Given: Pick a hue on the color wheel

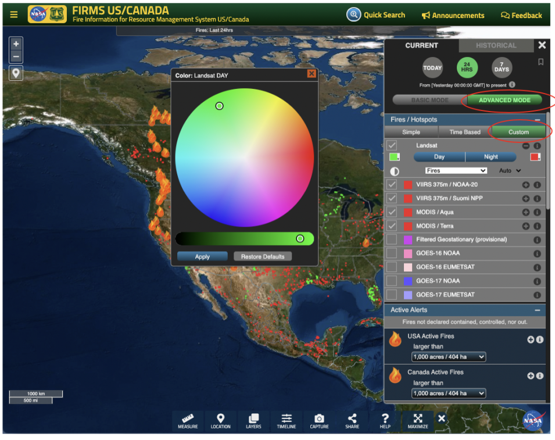Looking at the screenshot, I should pos(244,158).
